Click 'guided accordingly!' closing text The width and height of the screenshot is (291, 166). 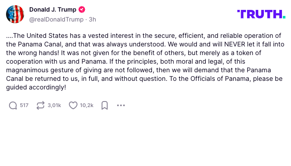coord(36,87)
